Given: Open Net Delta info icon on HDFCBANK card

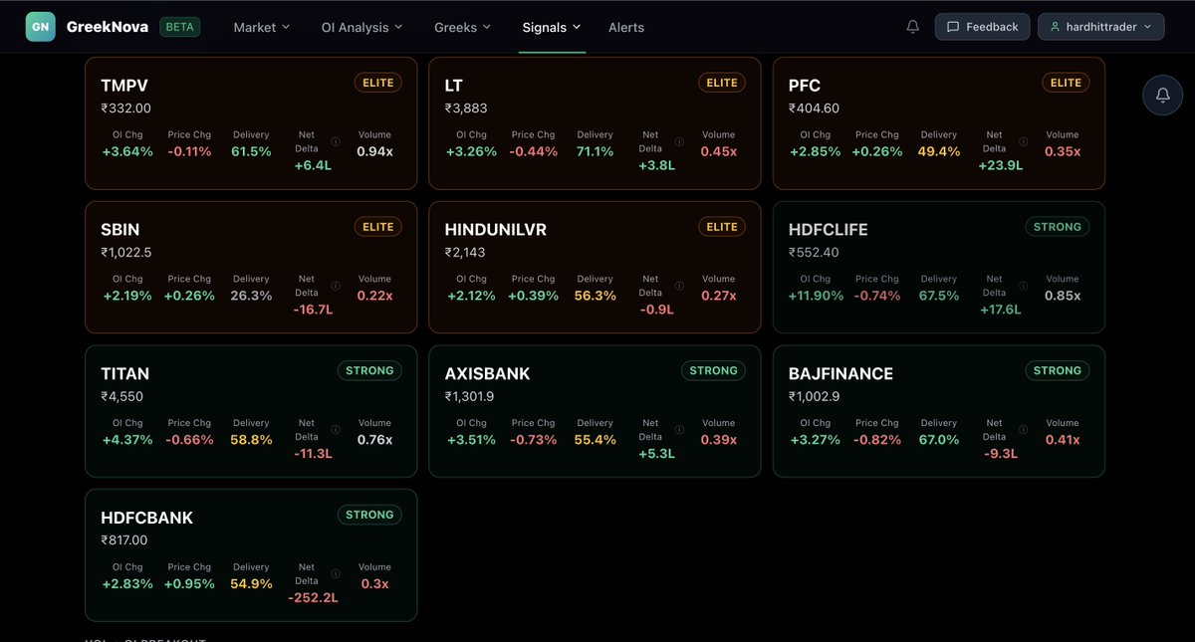Looking at the screenshot, I should point(336,574).
